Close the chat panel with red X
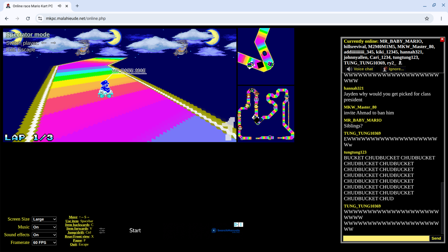The width and height of the screenshot is (448, 252). pyautogui.click(x=442, y=40)
